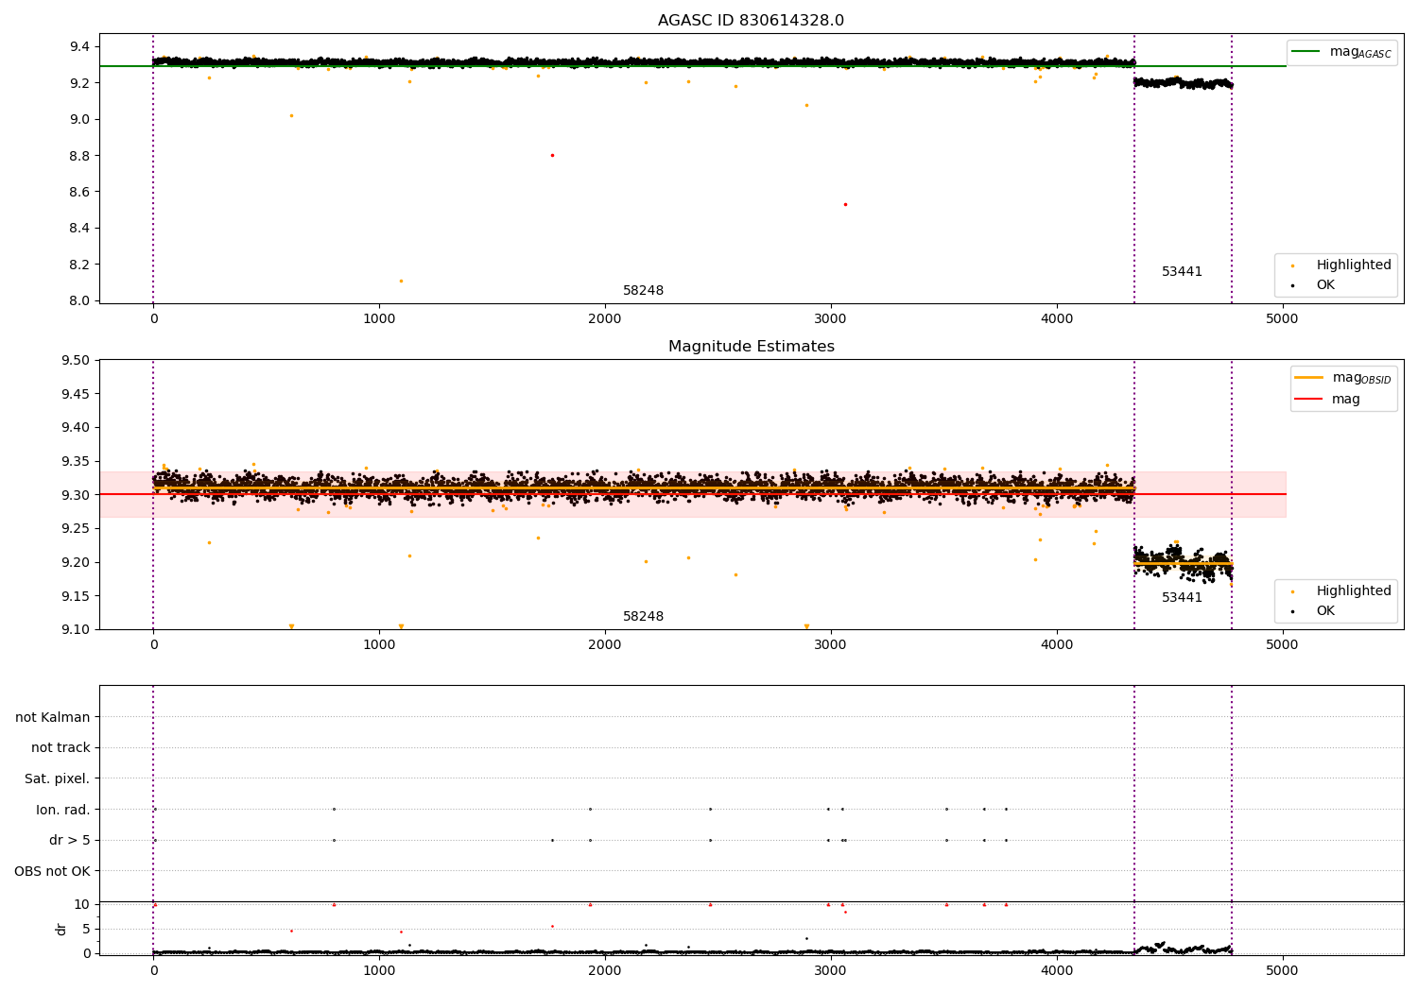Click y-axis tick '8.6' in the top panel
The width and height of the screenshot is (1418, 992).
[x=81, y=192]
